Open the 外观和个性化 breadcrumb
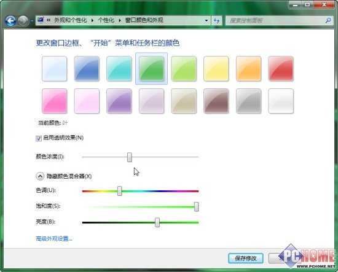The height and width of the screenshot is (272, 338). click(x=71, y=20)
